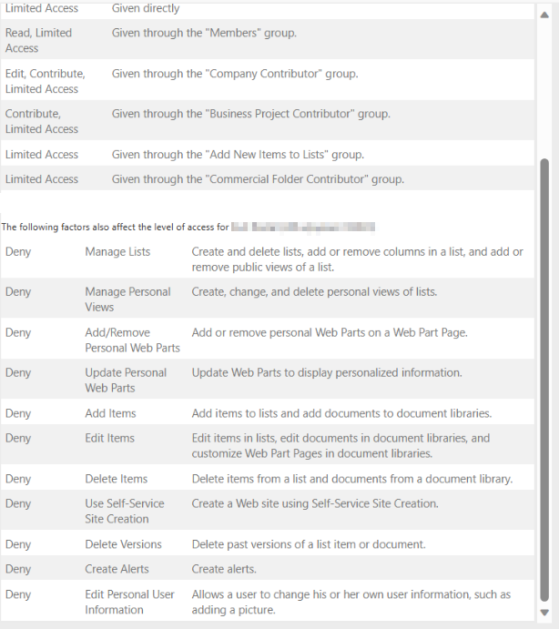Click 'Update Web Parts to display personalized' text
Image resolution: width=559 pixels, height=629 pixels.
327,372
